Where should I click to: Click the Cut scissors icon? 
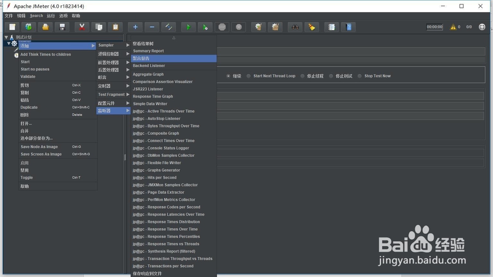[82, 27]
